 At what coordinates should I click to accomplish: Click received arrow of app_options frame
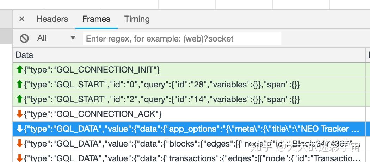20,129
